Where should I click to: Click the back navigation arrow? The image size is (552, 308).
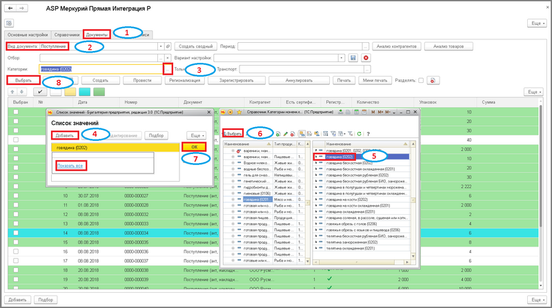tap(10, 8)
